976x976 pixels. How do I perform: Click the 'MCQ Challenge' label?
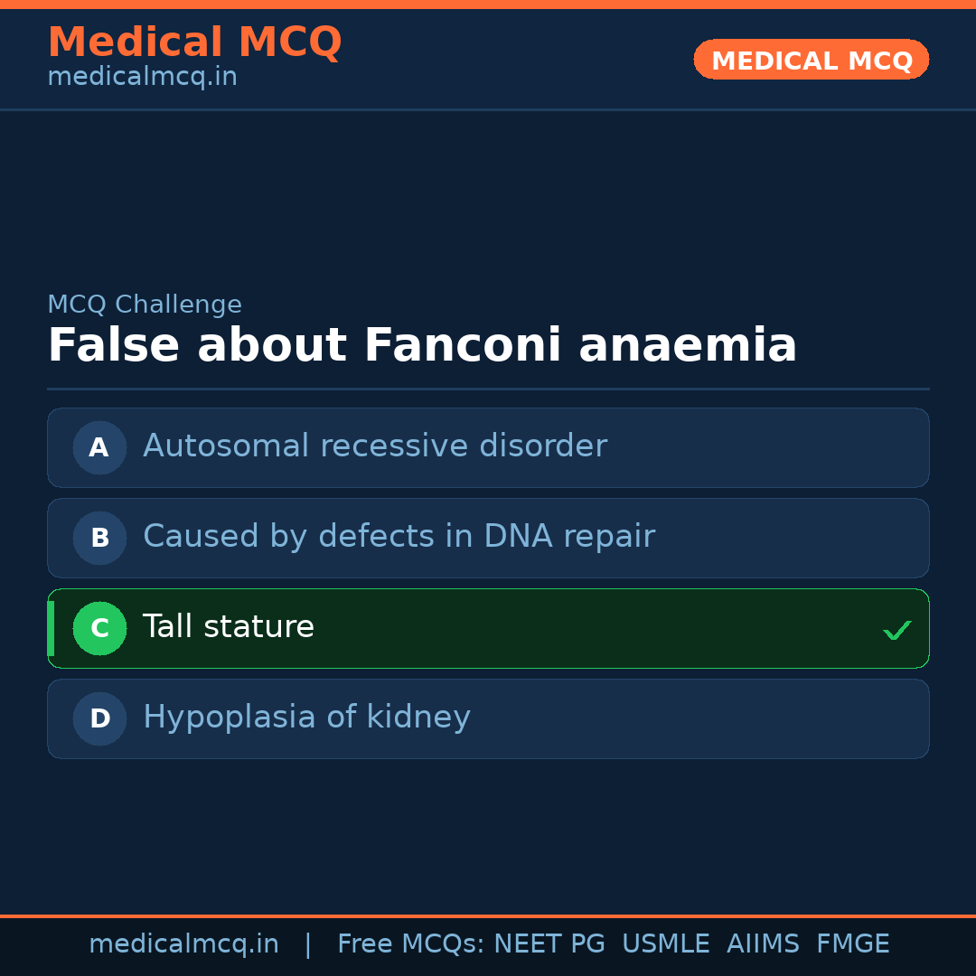pos(145,305)
